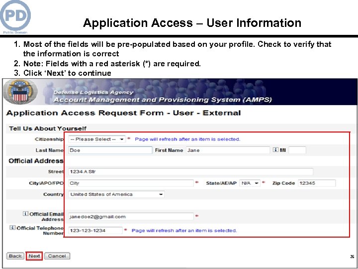
Task: Open the State/AE/AP dropdown showing N/A
Action: [x=250, y=183]
